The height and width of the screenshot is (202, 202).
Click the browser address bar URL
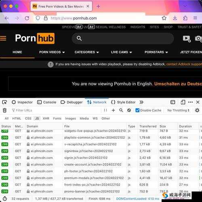74,18
